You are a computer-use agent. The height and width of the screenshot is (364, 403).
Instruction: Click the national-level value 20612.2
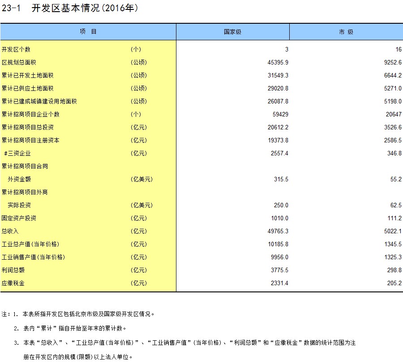pos(278,127)
